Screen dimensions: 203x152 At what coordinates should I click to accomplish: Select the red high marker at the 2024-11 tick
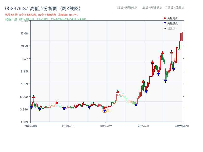pos(143,81)
